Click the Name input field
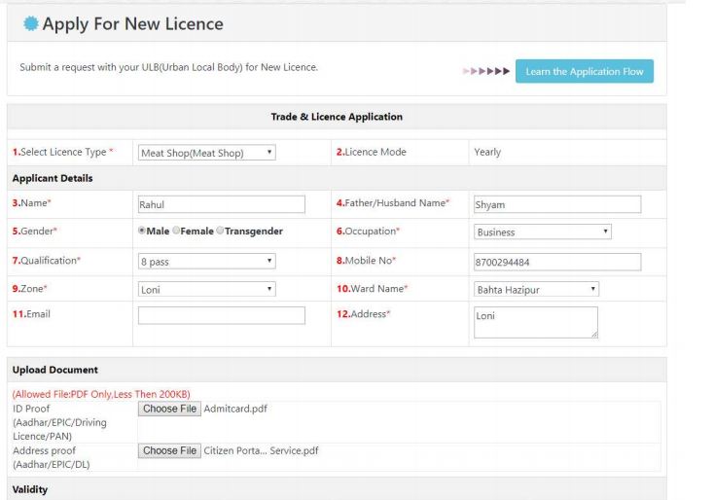The height and width of the screenshot is (500, 714). click(221, 205)
